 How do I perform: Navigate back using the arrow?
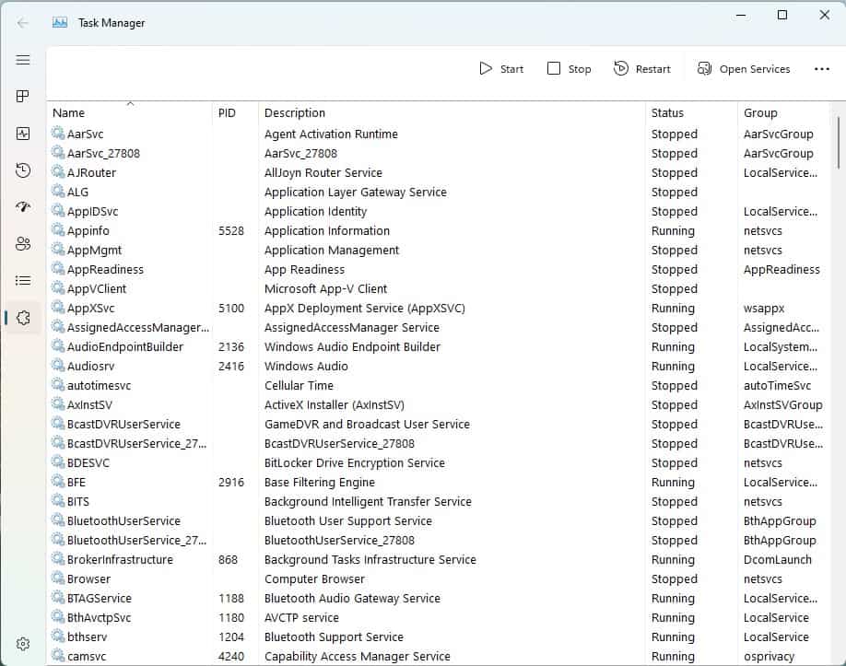[20, 23]
